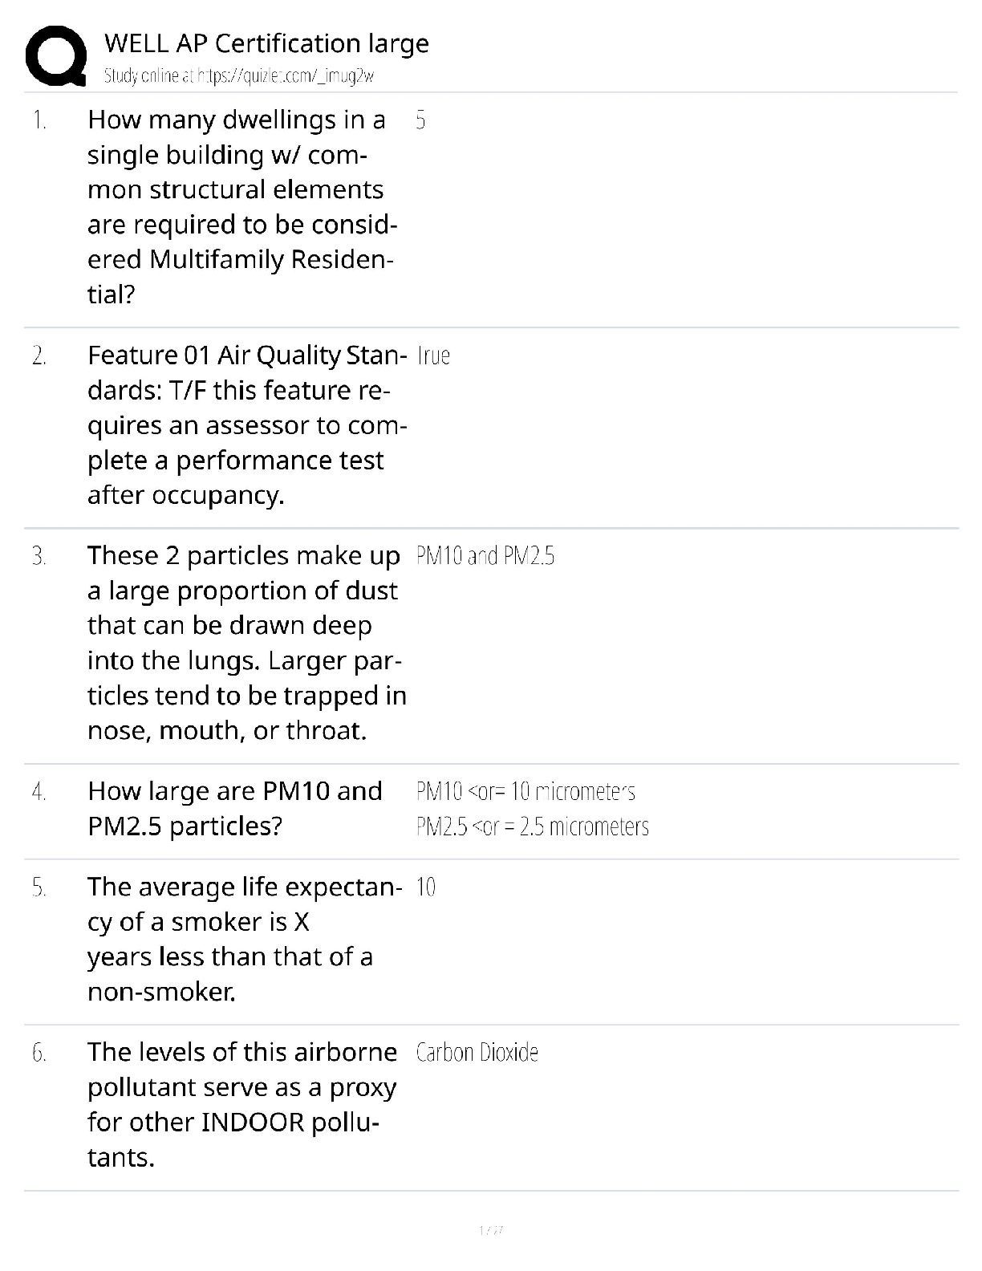
Task: Select the multifamily dwellings question text
Action: [x=241, y=207]
